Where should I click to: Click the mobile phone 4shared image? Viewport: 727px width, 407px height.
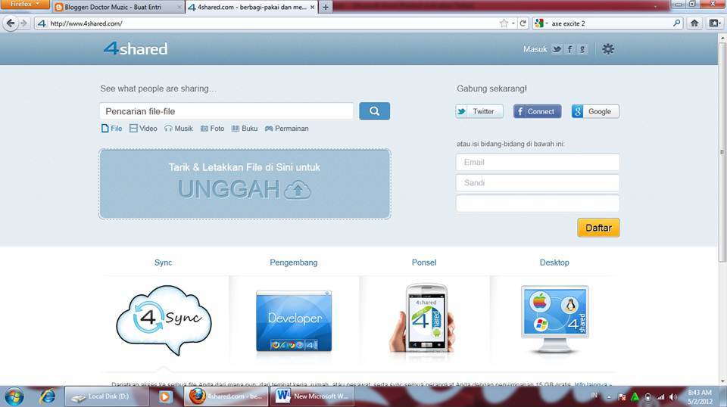[423, 318]
